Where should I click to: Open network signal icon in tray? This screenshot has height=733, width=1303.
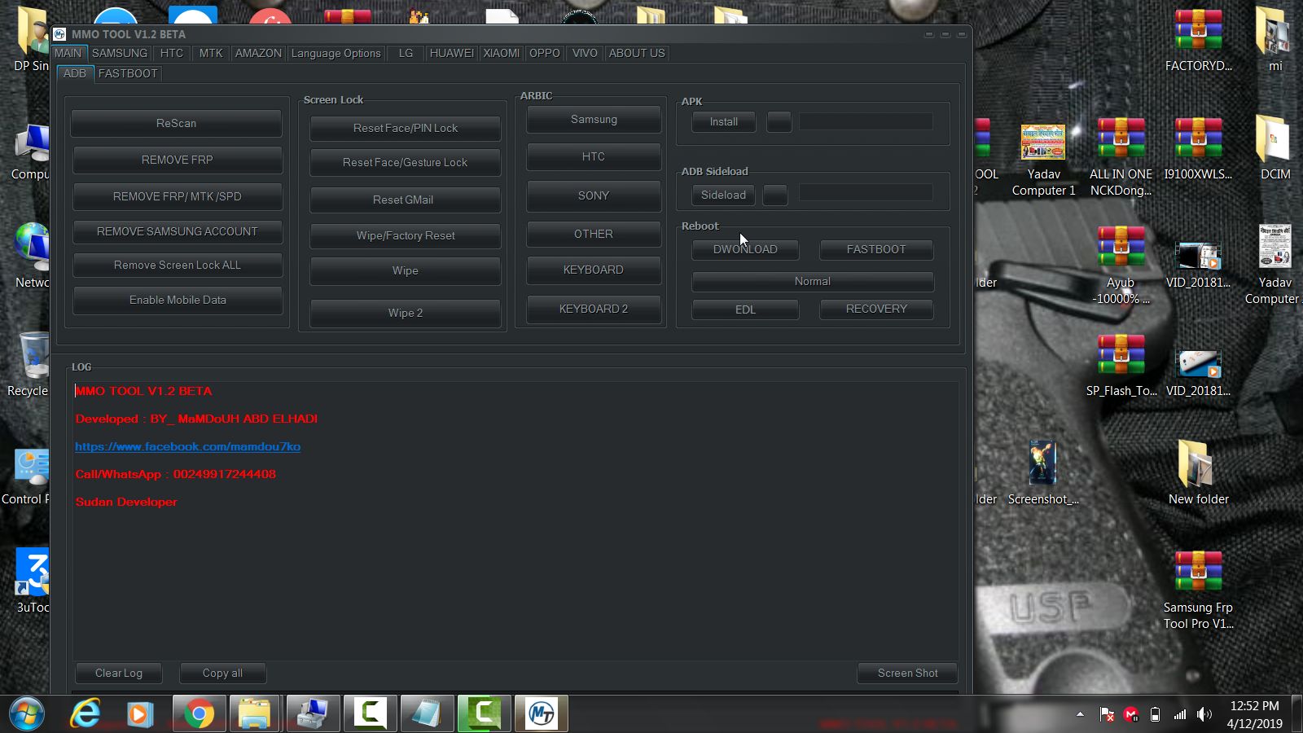[1179, 714]
